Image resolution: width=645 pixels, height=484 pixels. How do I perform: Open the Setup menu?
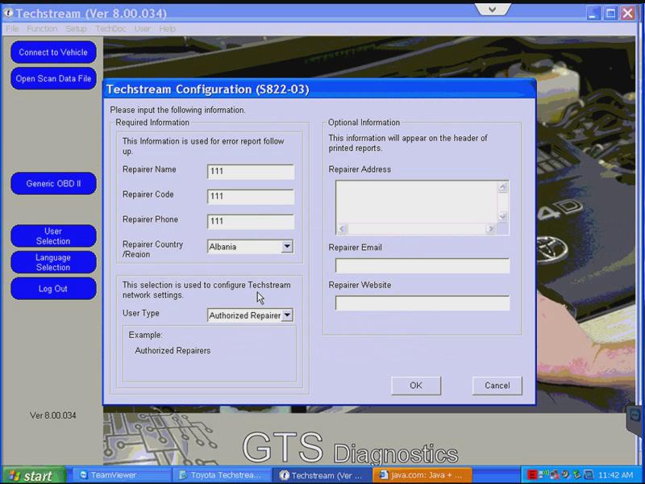click(x=76, y=29)
